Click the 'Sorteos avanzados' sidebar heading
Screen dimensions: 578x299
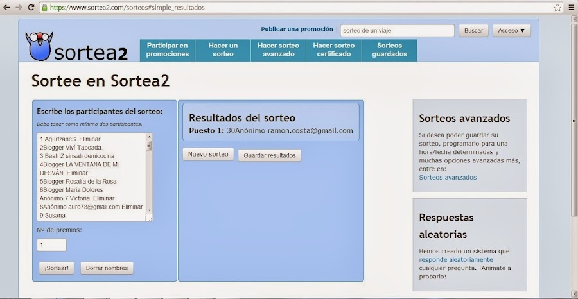(x=464, y=119)
